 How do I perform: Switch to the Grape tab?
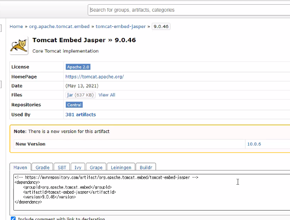[x=96, y=167]
